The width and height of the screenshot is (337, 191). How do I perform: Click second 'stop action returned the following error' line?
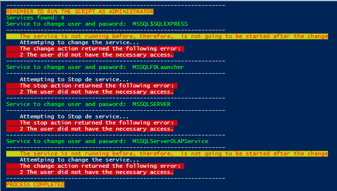(92, 123)
